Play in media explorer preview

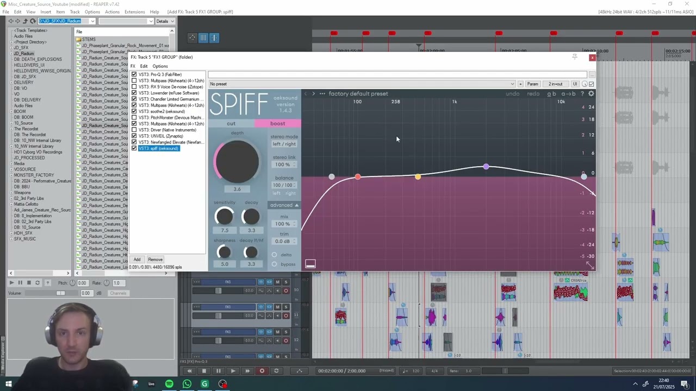(x=11, y=283)
